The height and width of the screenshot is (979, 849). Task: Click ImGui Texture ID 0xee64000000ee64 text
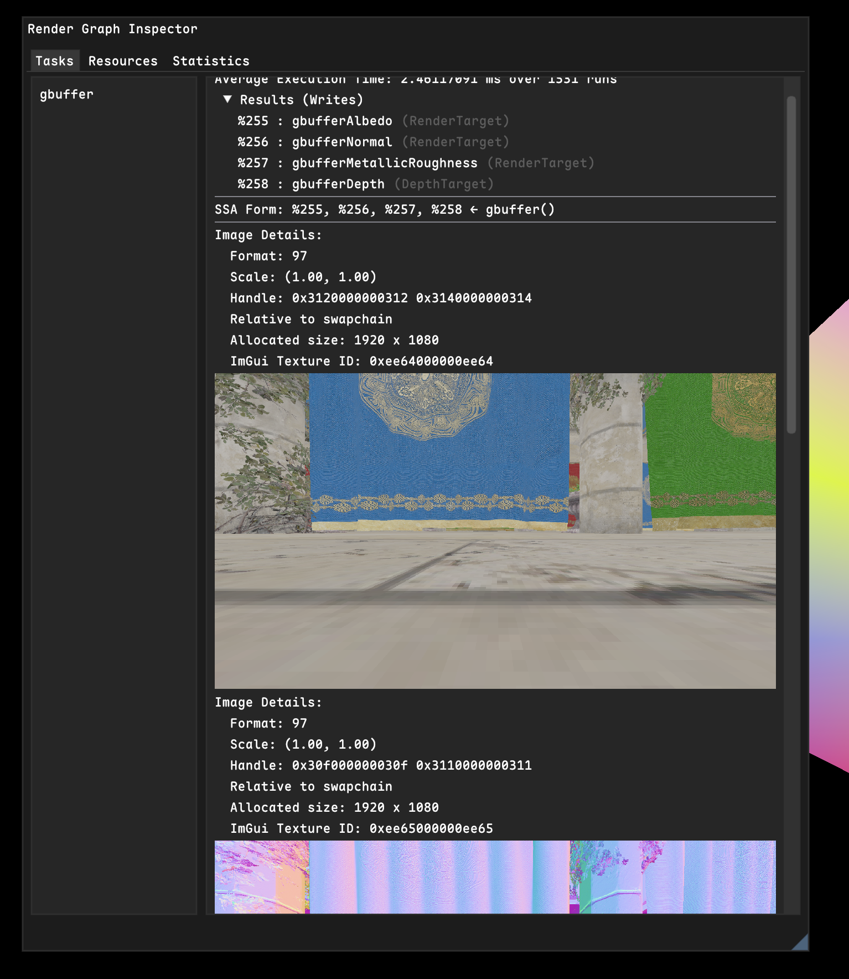point(361,362)
